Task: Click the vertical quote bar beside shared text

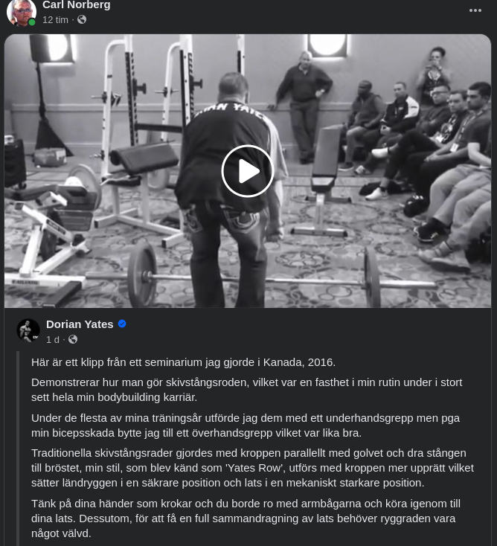Action: 18,449
